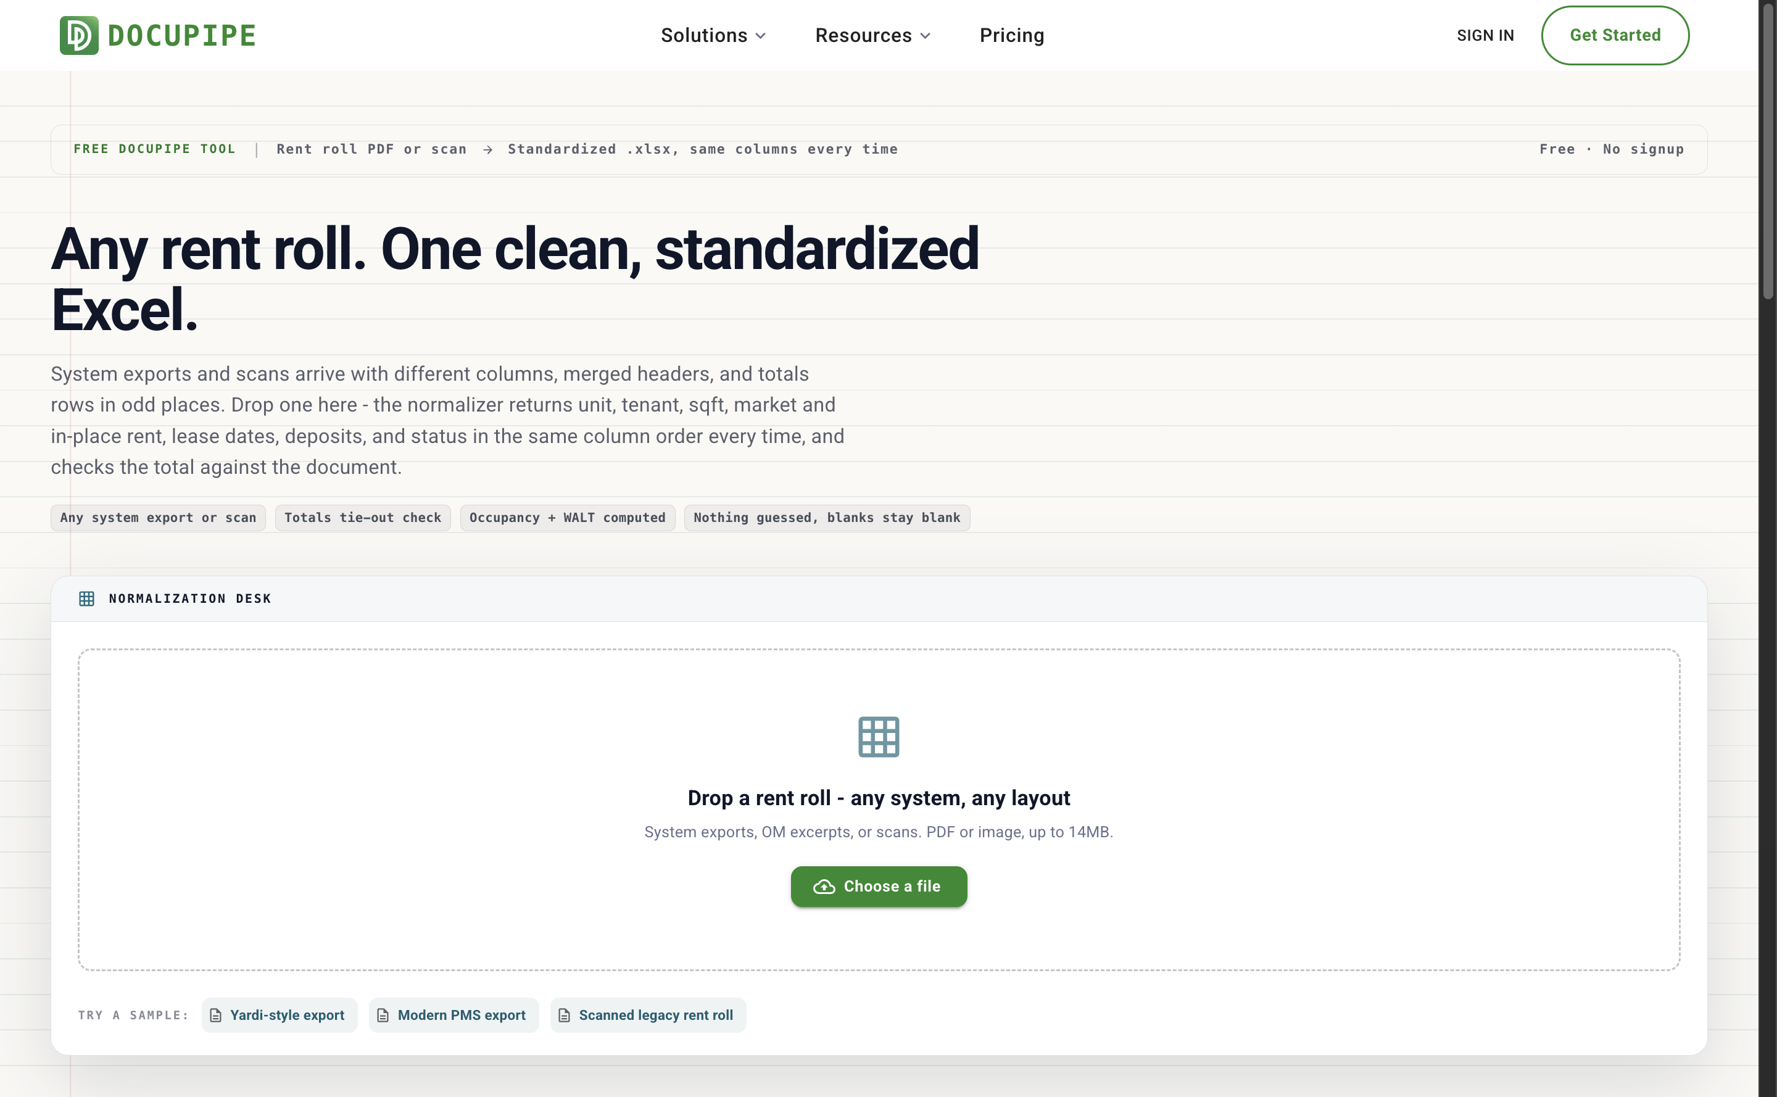Click the DOCUPIPE wordmark text
Screen dimensions: 1777x1097
[x=182, y=36]
